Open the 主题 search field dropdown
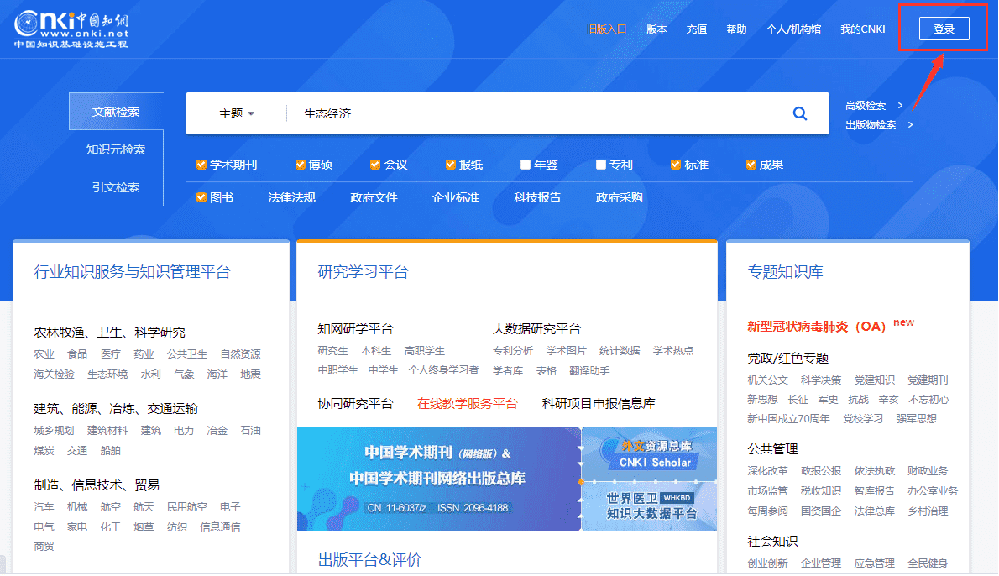 tap(237, 114)
